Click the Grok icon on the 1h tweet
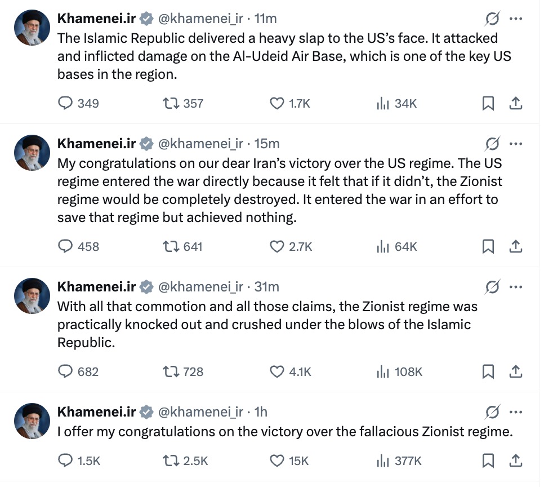This screenshot has width=544, height=487. pyautogui.click(x=492, y=413)
